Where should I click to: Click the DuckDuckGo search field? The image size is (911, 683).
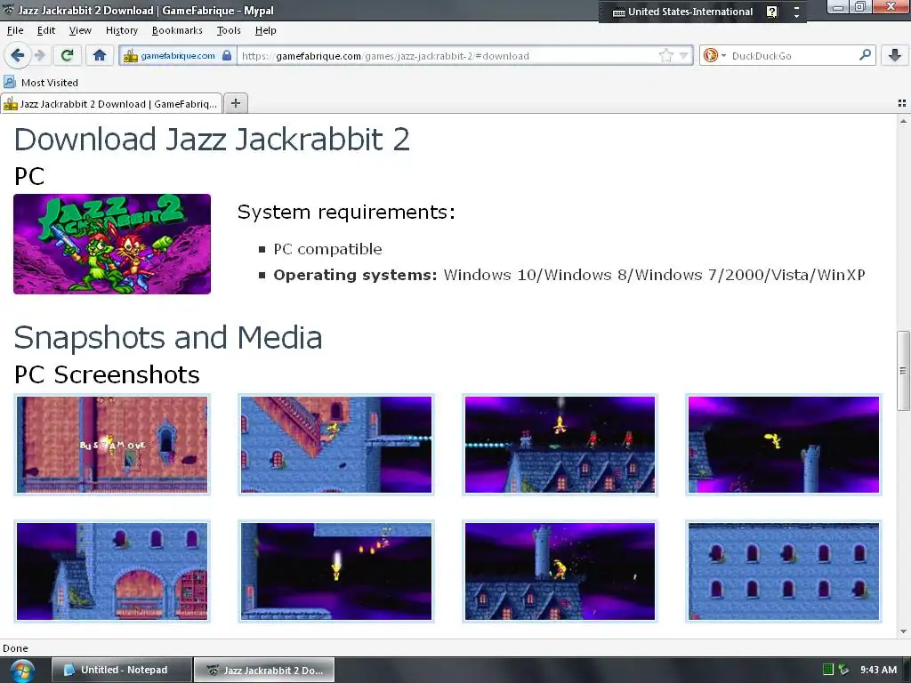[793, 56]
